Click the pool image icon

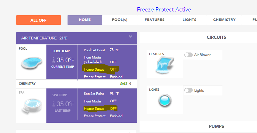tap(31, 63)
